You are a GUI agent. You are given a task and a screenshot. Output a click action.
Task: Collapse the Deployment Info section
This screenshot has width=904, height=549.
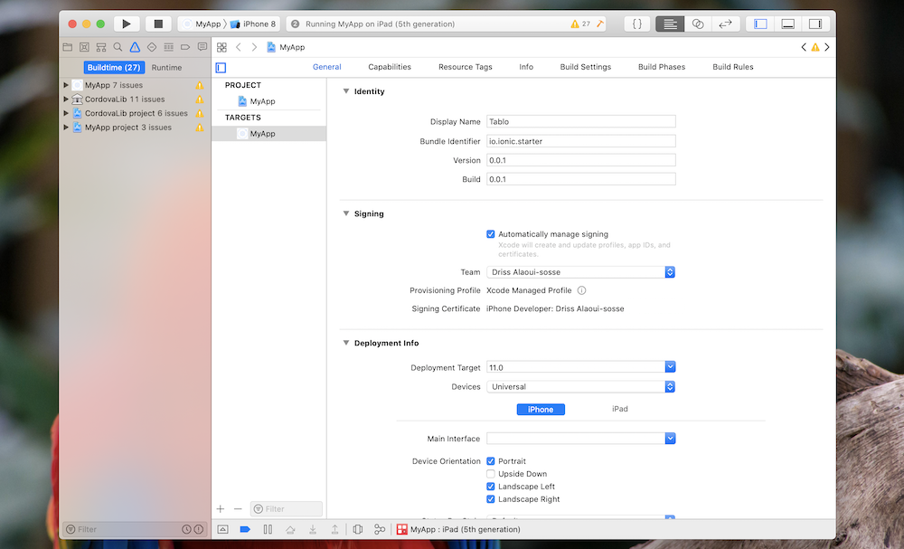tap(346, 343)
